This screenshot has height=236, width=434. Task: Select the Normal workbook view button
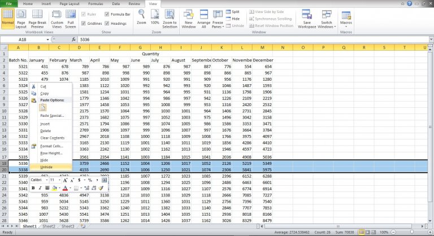click(x=8, y=19)
